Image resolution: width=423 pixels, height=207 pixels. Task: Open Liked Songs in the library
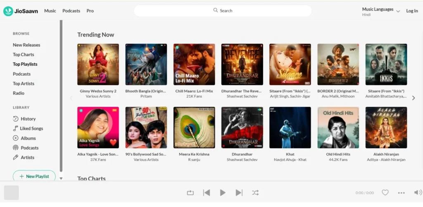[28, 128]
